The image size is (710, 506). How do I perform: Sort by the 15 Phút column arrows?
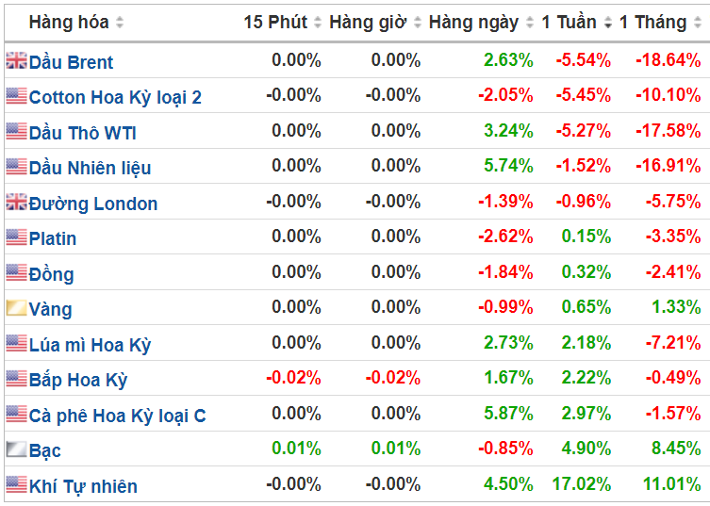[318, 23]
